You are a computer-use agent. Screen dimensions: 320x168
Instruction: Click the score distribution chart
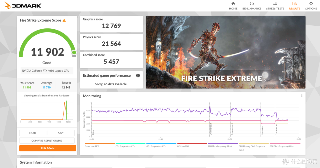coord(47,111)
